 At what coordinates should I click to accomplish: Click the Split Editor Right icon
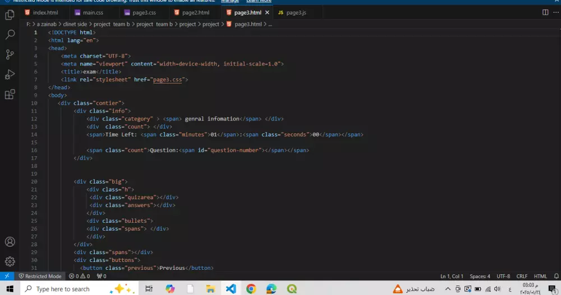click(545, 12)
